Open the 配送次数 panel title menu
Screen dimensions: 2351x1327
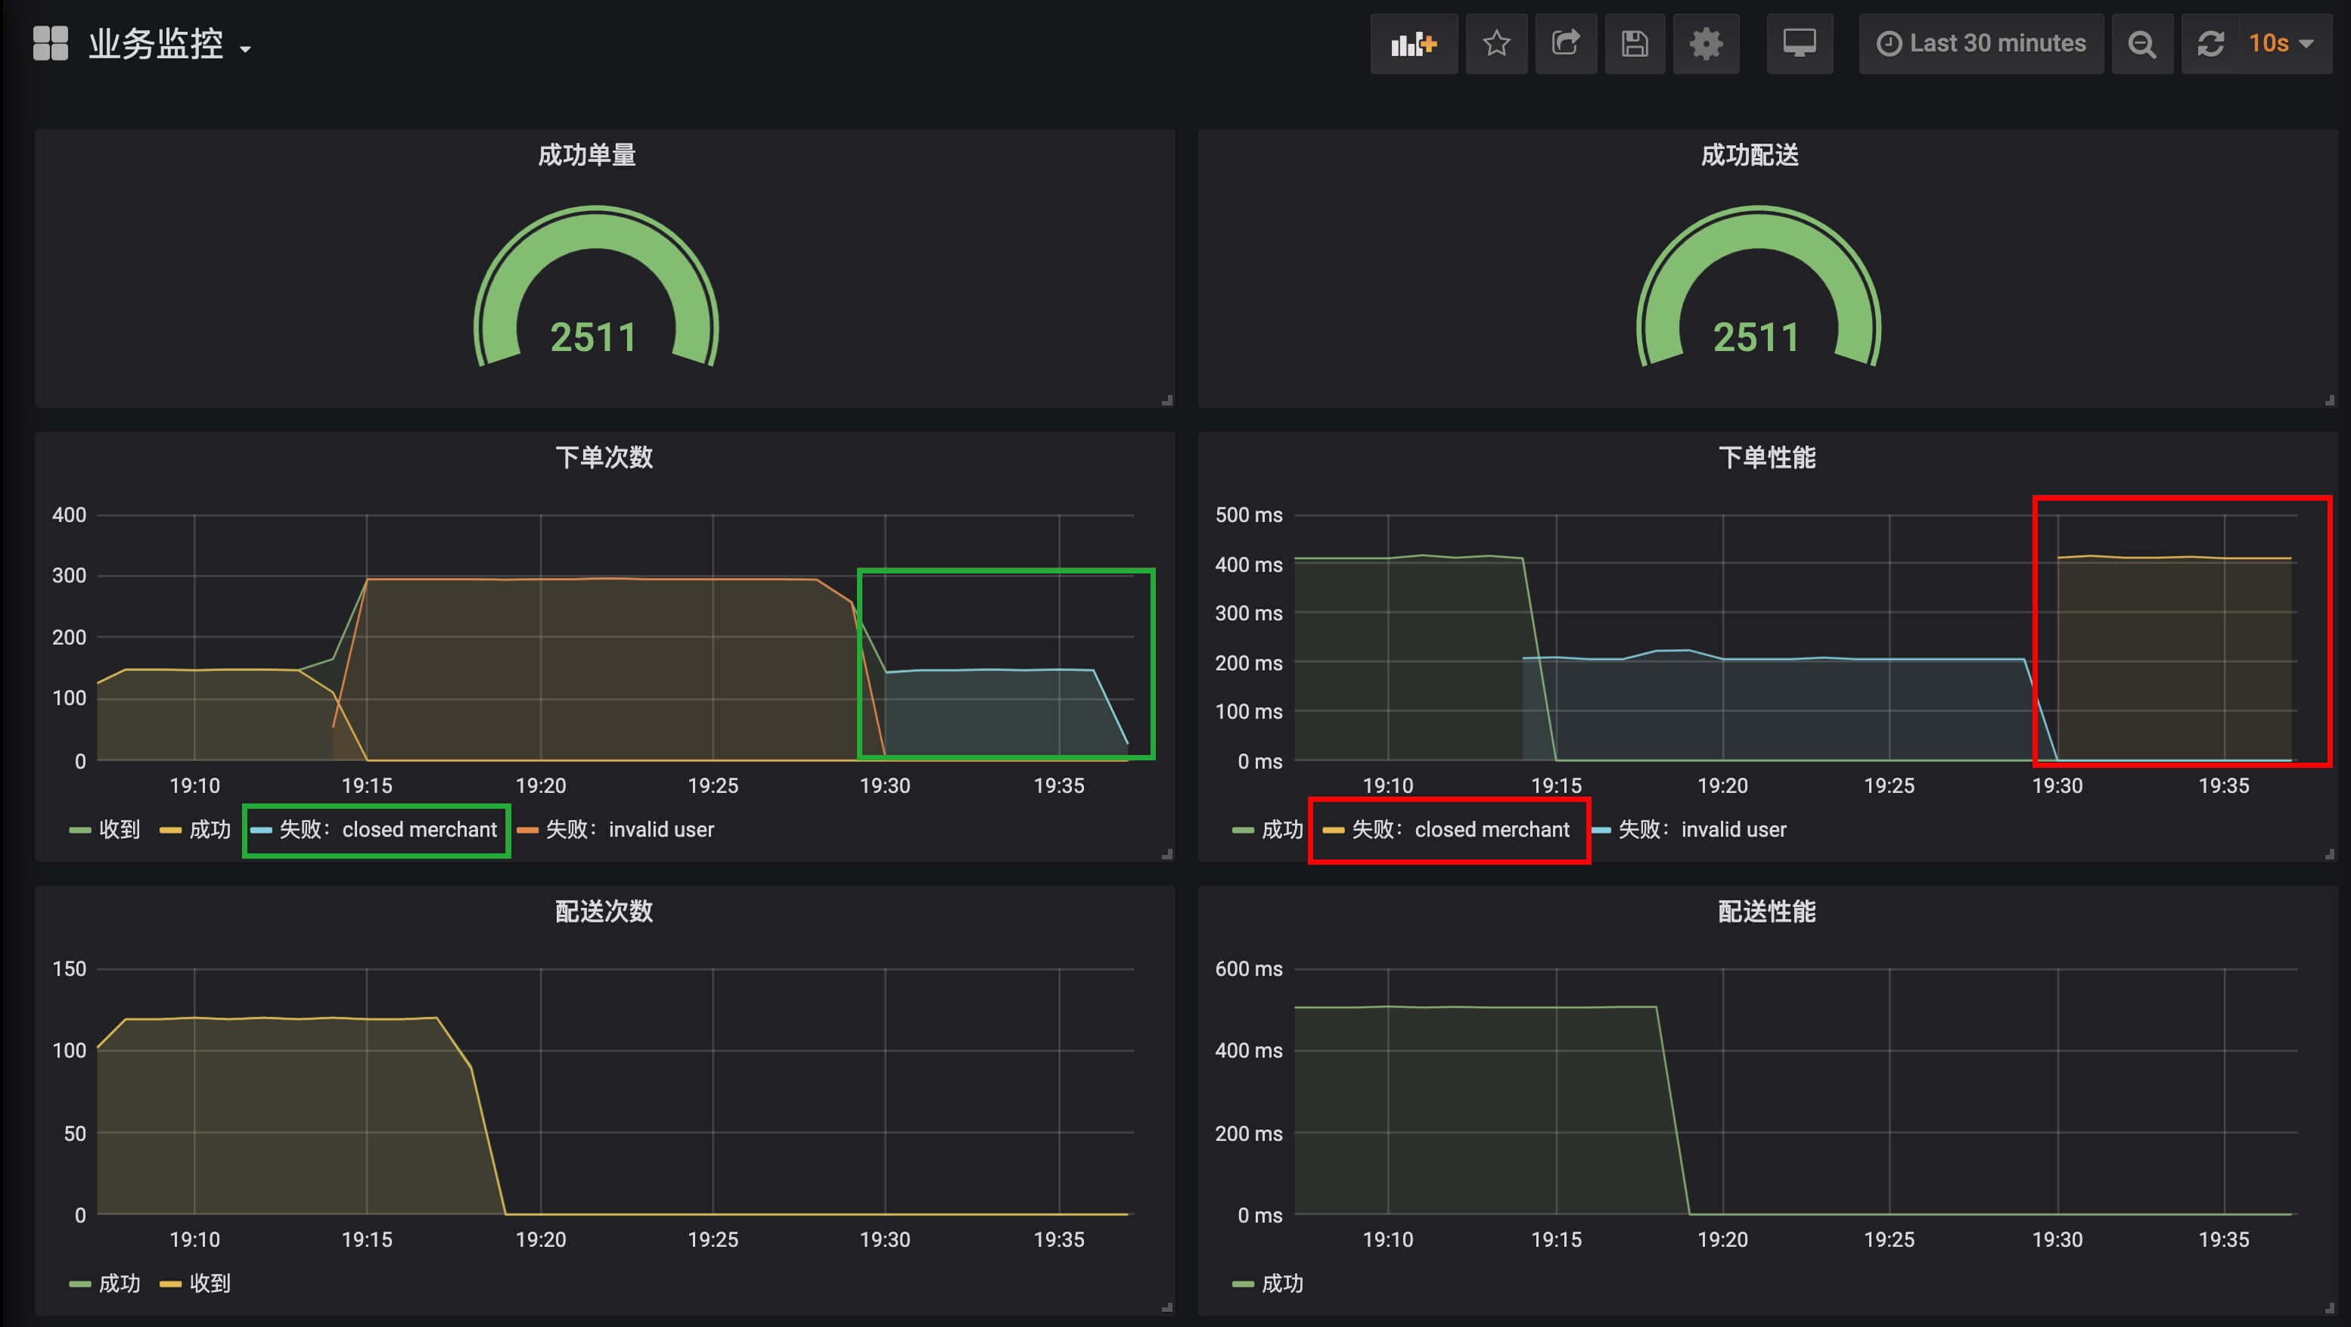coord(604,911)
